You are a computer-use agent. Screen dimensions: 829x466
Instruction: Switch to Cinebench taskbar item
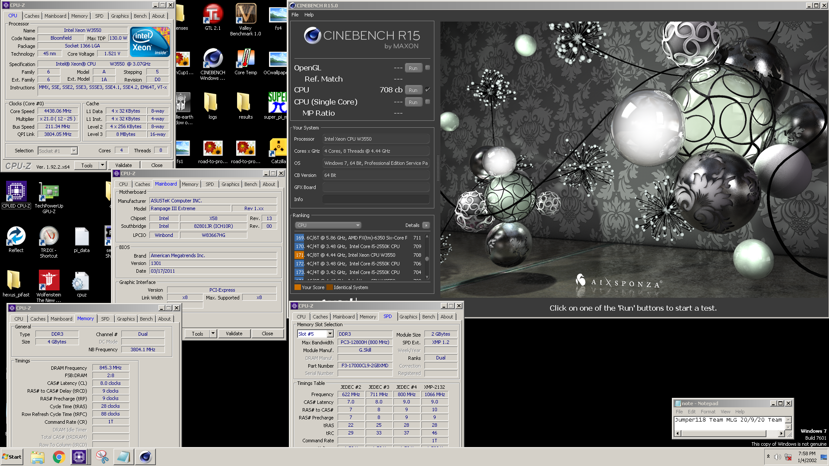(x=145, y=457)
